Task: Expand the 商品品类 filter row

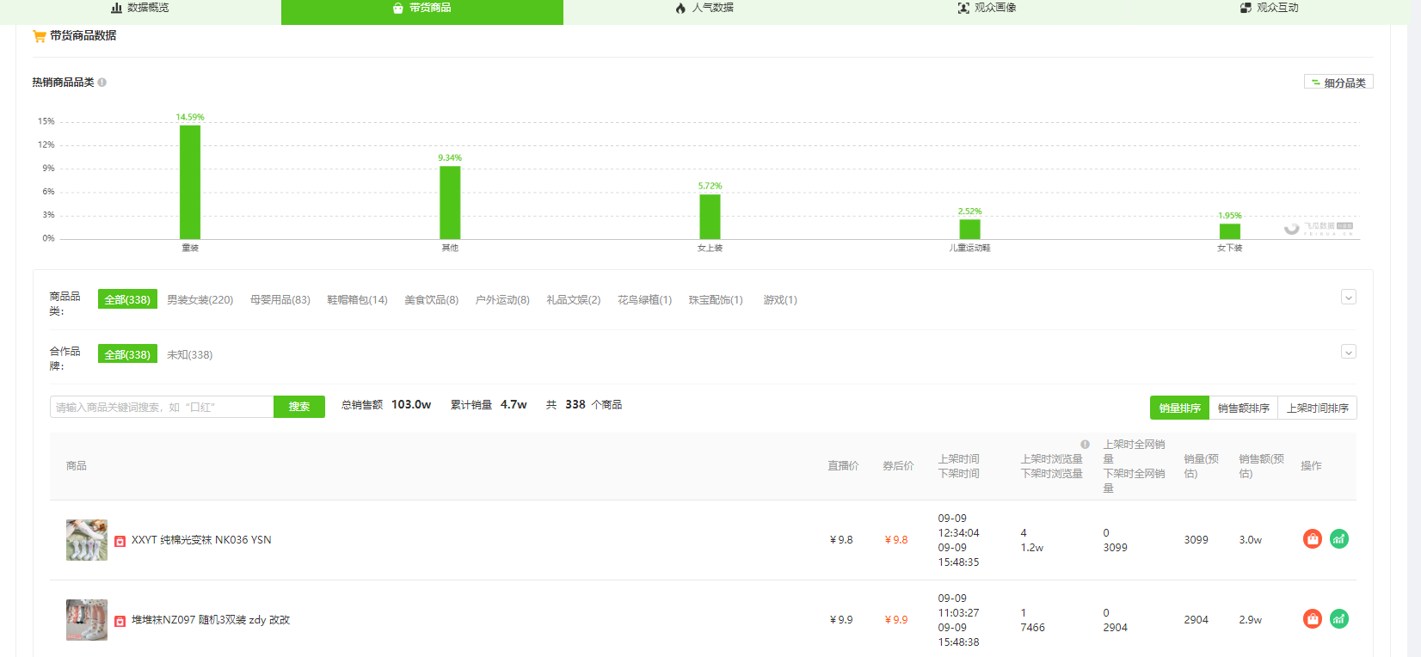Action: (x=1348, y=297)
